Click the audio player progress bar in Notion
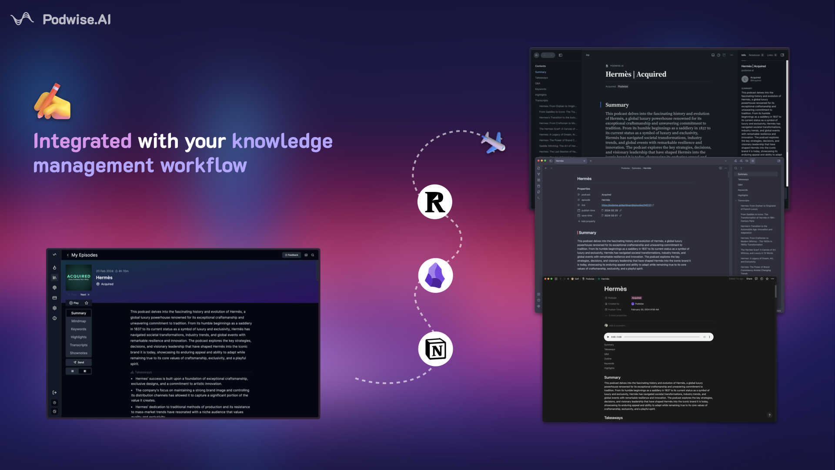 [x=661, y=337]
